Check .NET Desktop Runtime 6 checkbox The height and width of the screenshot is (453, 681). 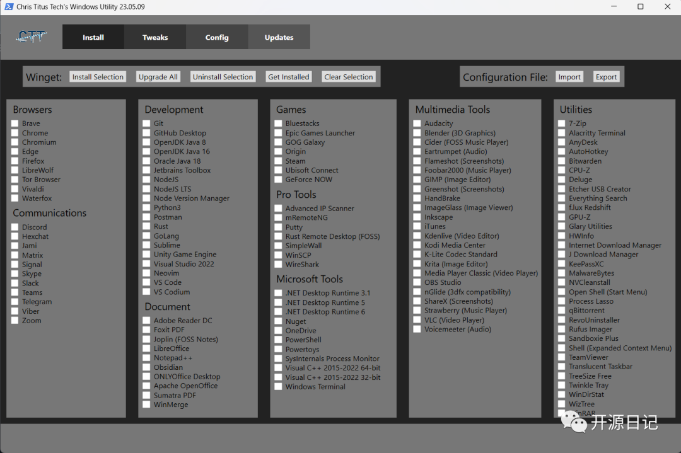coord(279,312)
